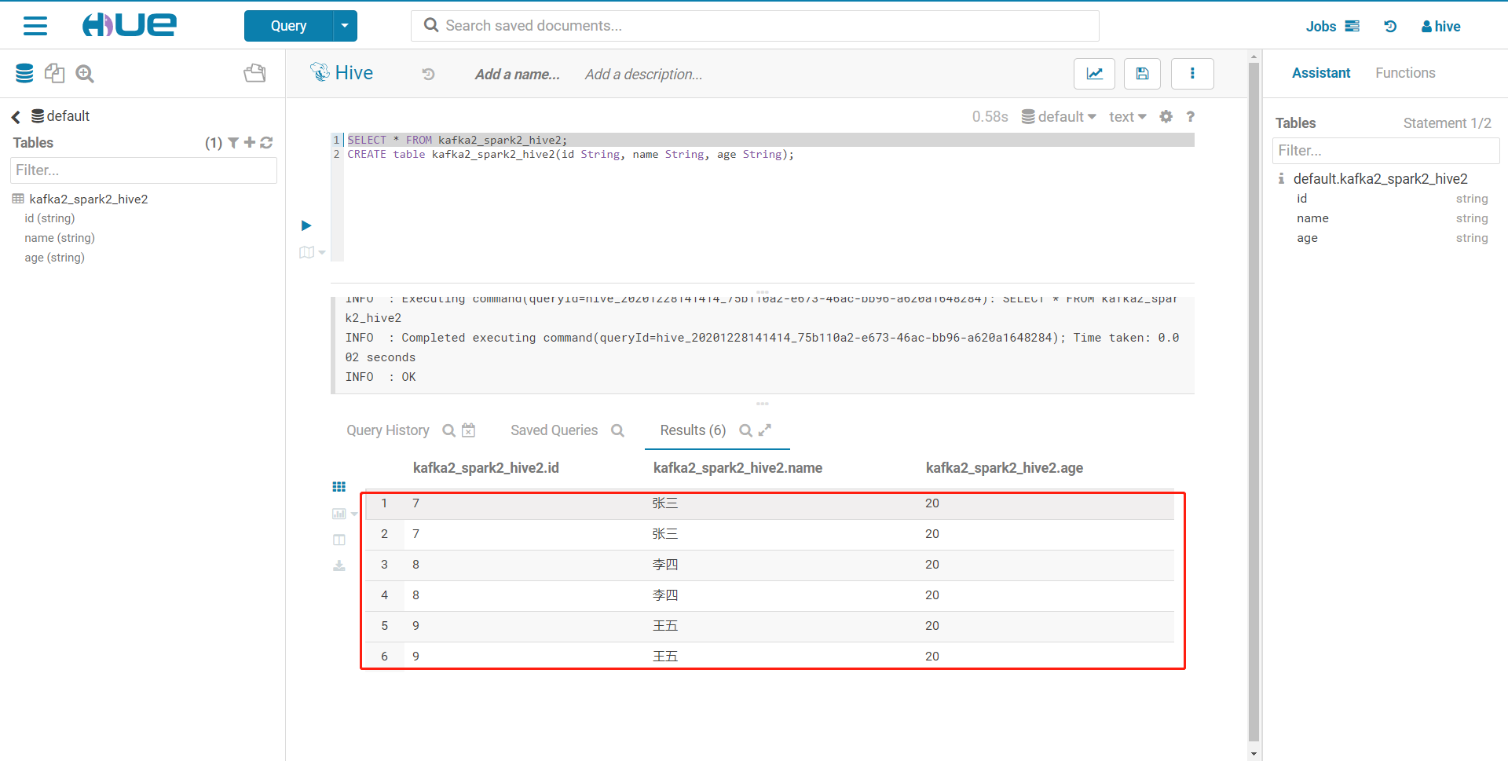1508x761 pixels.
Task: Click the Query button
Action: point(288,26)
